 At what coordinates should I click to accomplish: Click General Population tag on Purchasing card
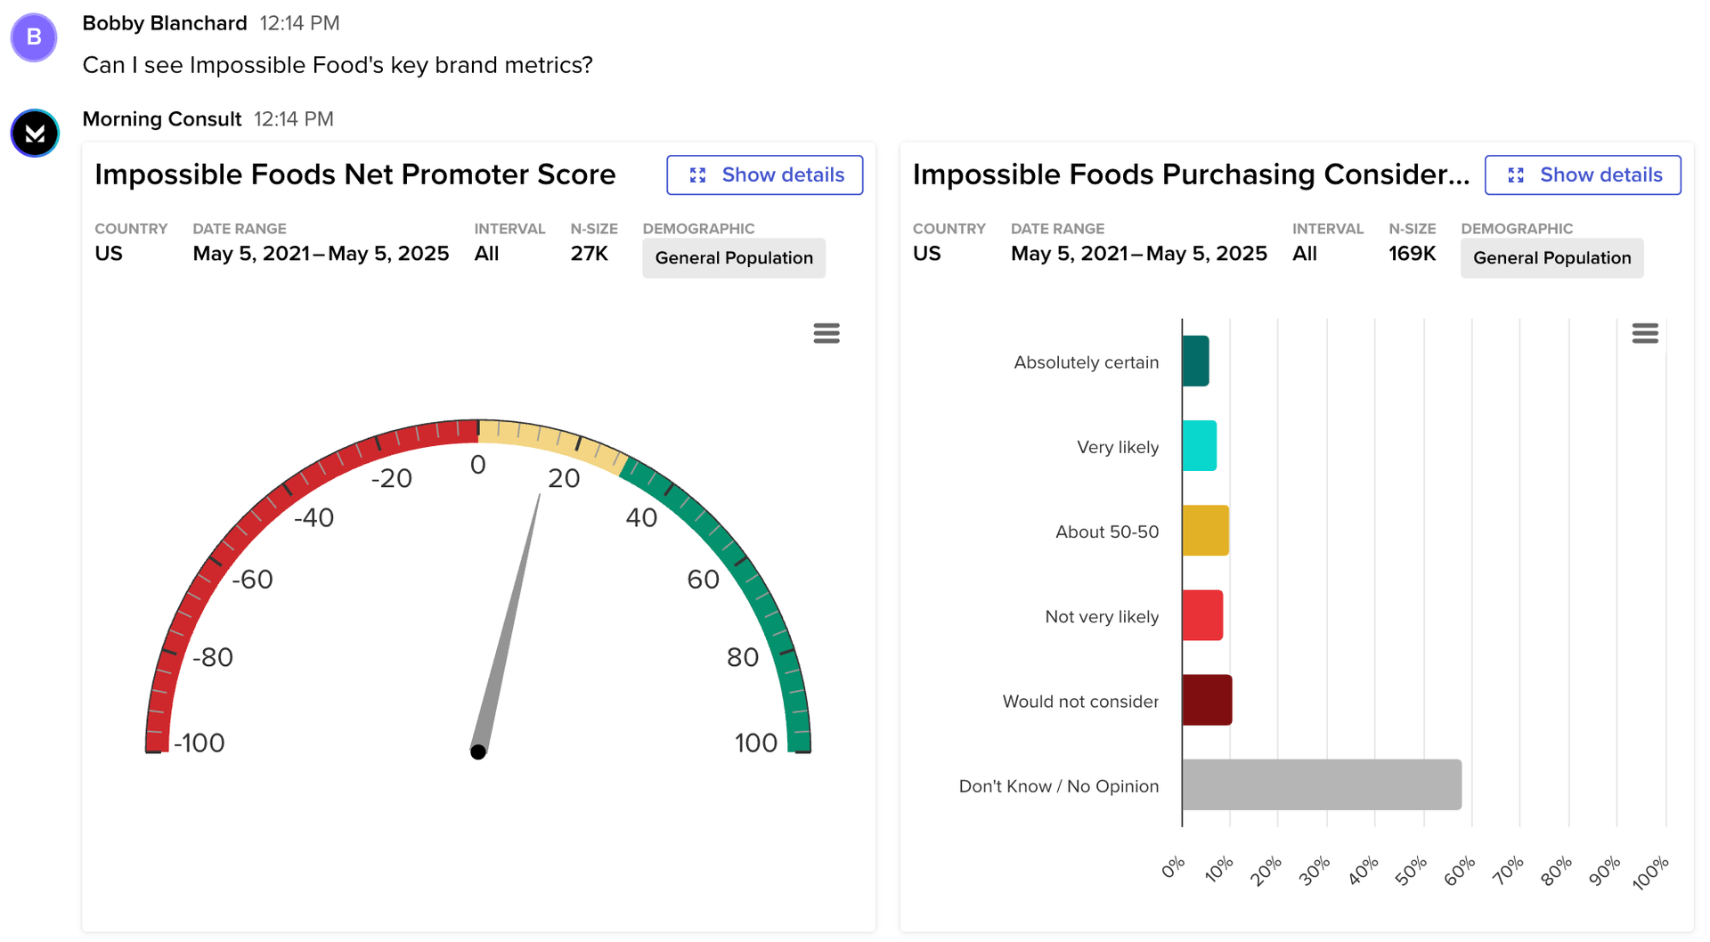(x=1551, y=258)
